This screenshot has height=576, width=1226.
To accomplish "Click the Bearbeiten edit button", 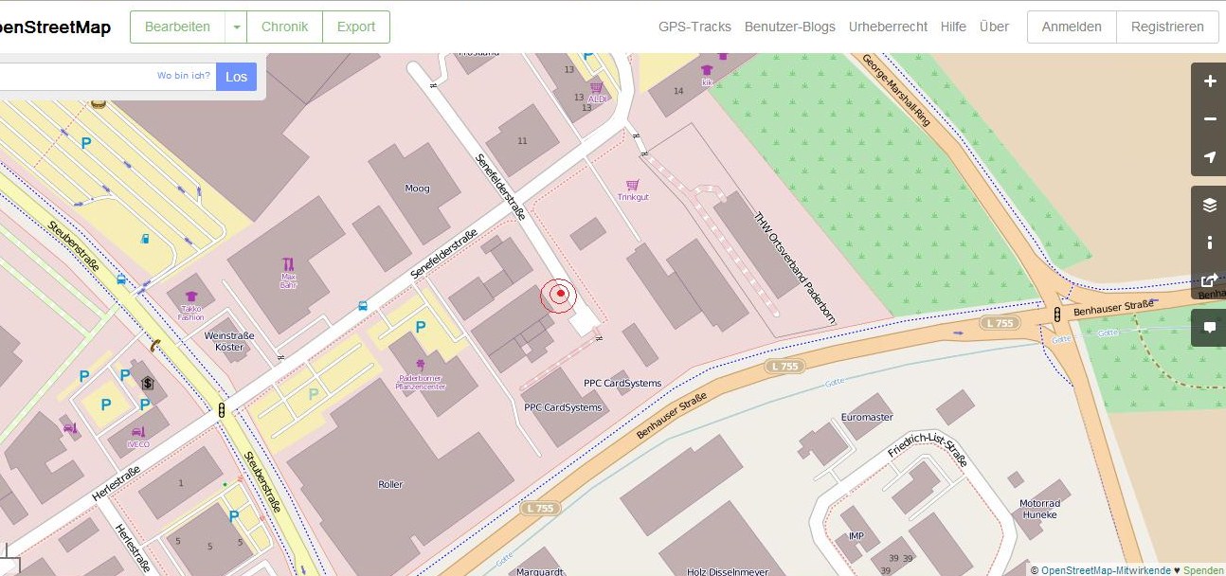I will coord(177,27).
